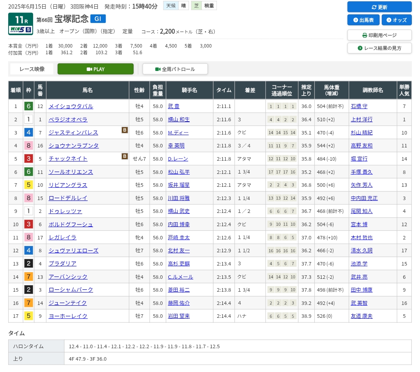Image resolution: width=420 pixels, height=372 pixels.
Task: Click green frame 6 badge of メイショウタバル
Action: [29, 106]
